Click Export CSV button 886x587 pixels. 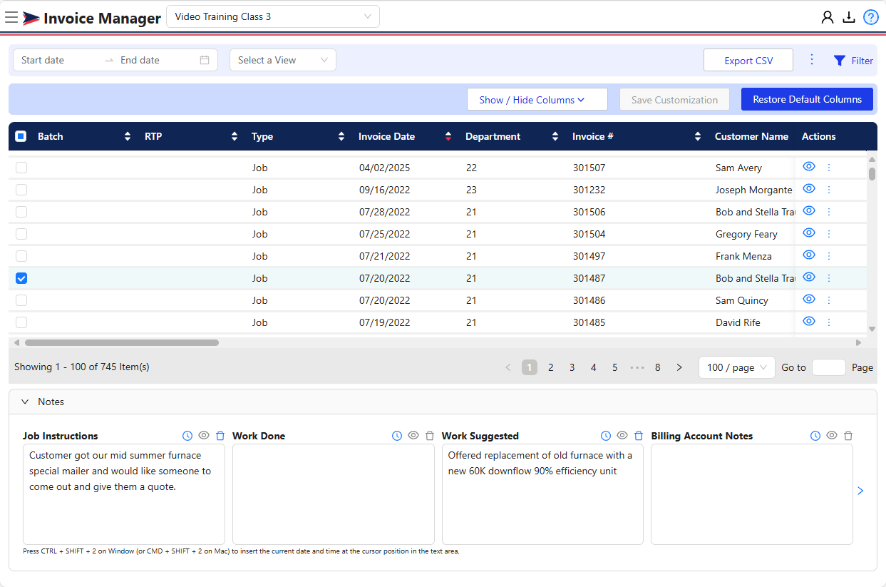[x=748, y=61]
